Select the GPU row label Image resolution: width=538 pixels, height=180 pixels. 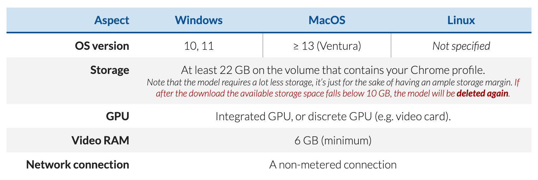(117, 116)
